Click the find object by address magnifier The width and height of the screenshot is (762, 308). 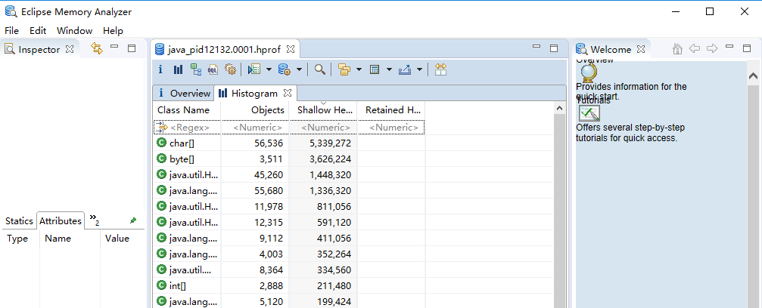(319, 69)
